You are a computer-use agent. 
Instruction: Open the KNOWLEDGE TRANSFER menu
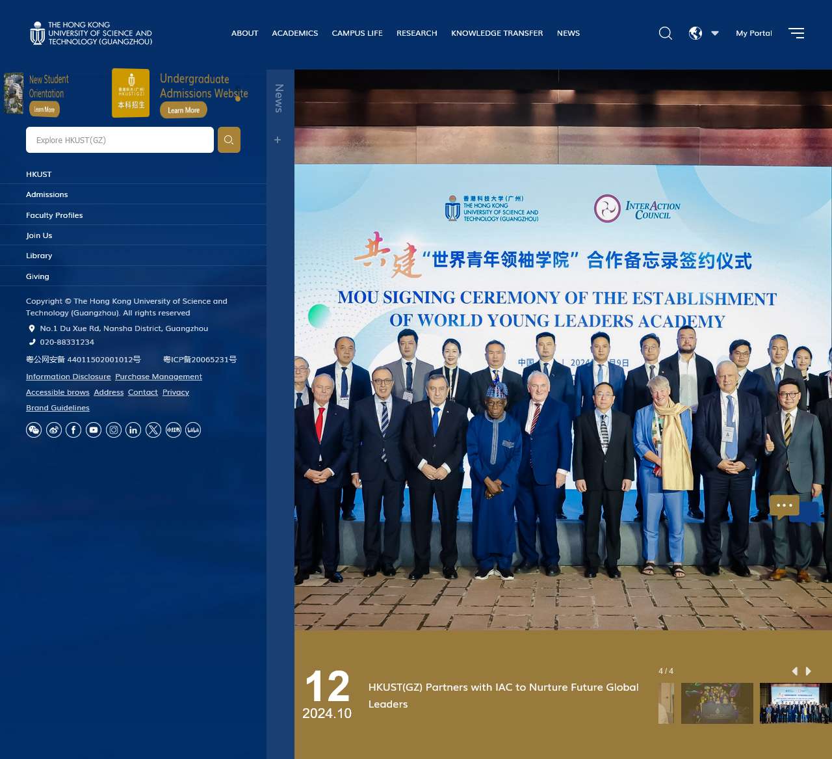pos(497,33)
